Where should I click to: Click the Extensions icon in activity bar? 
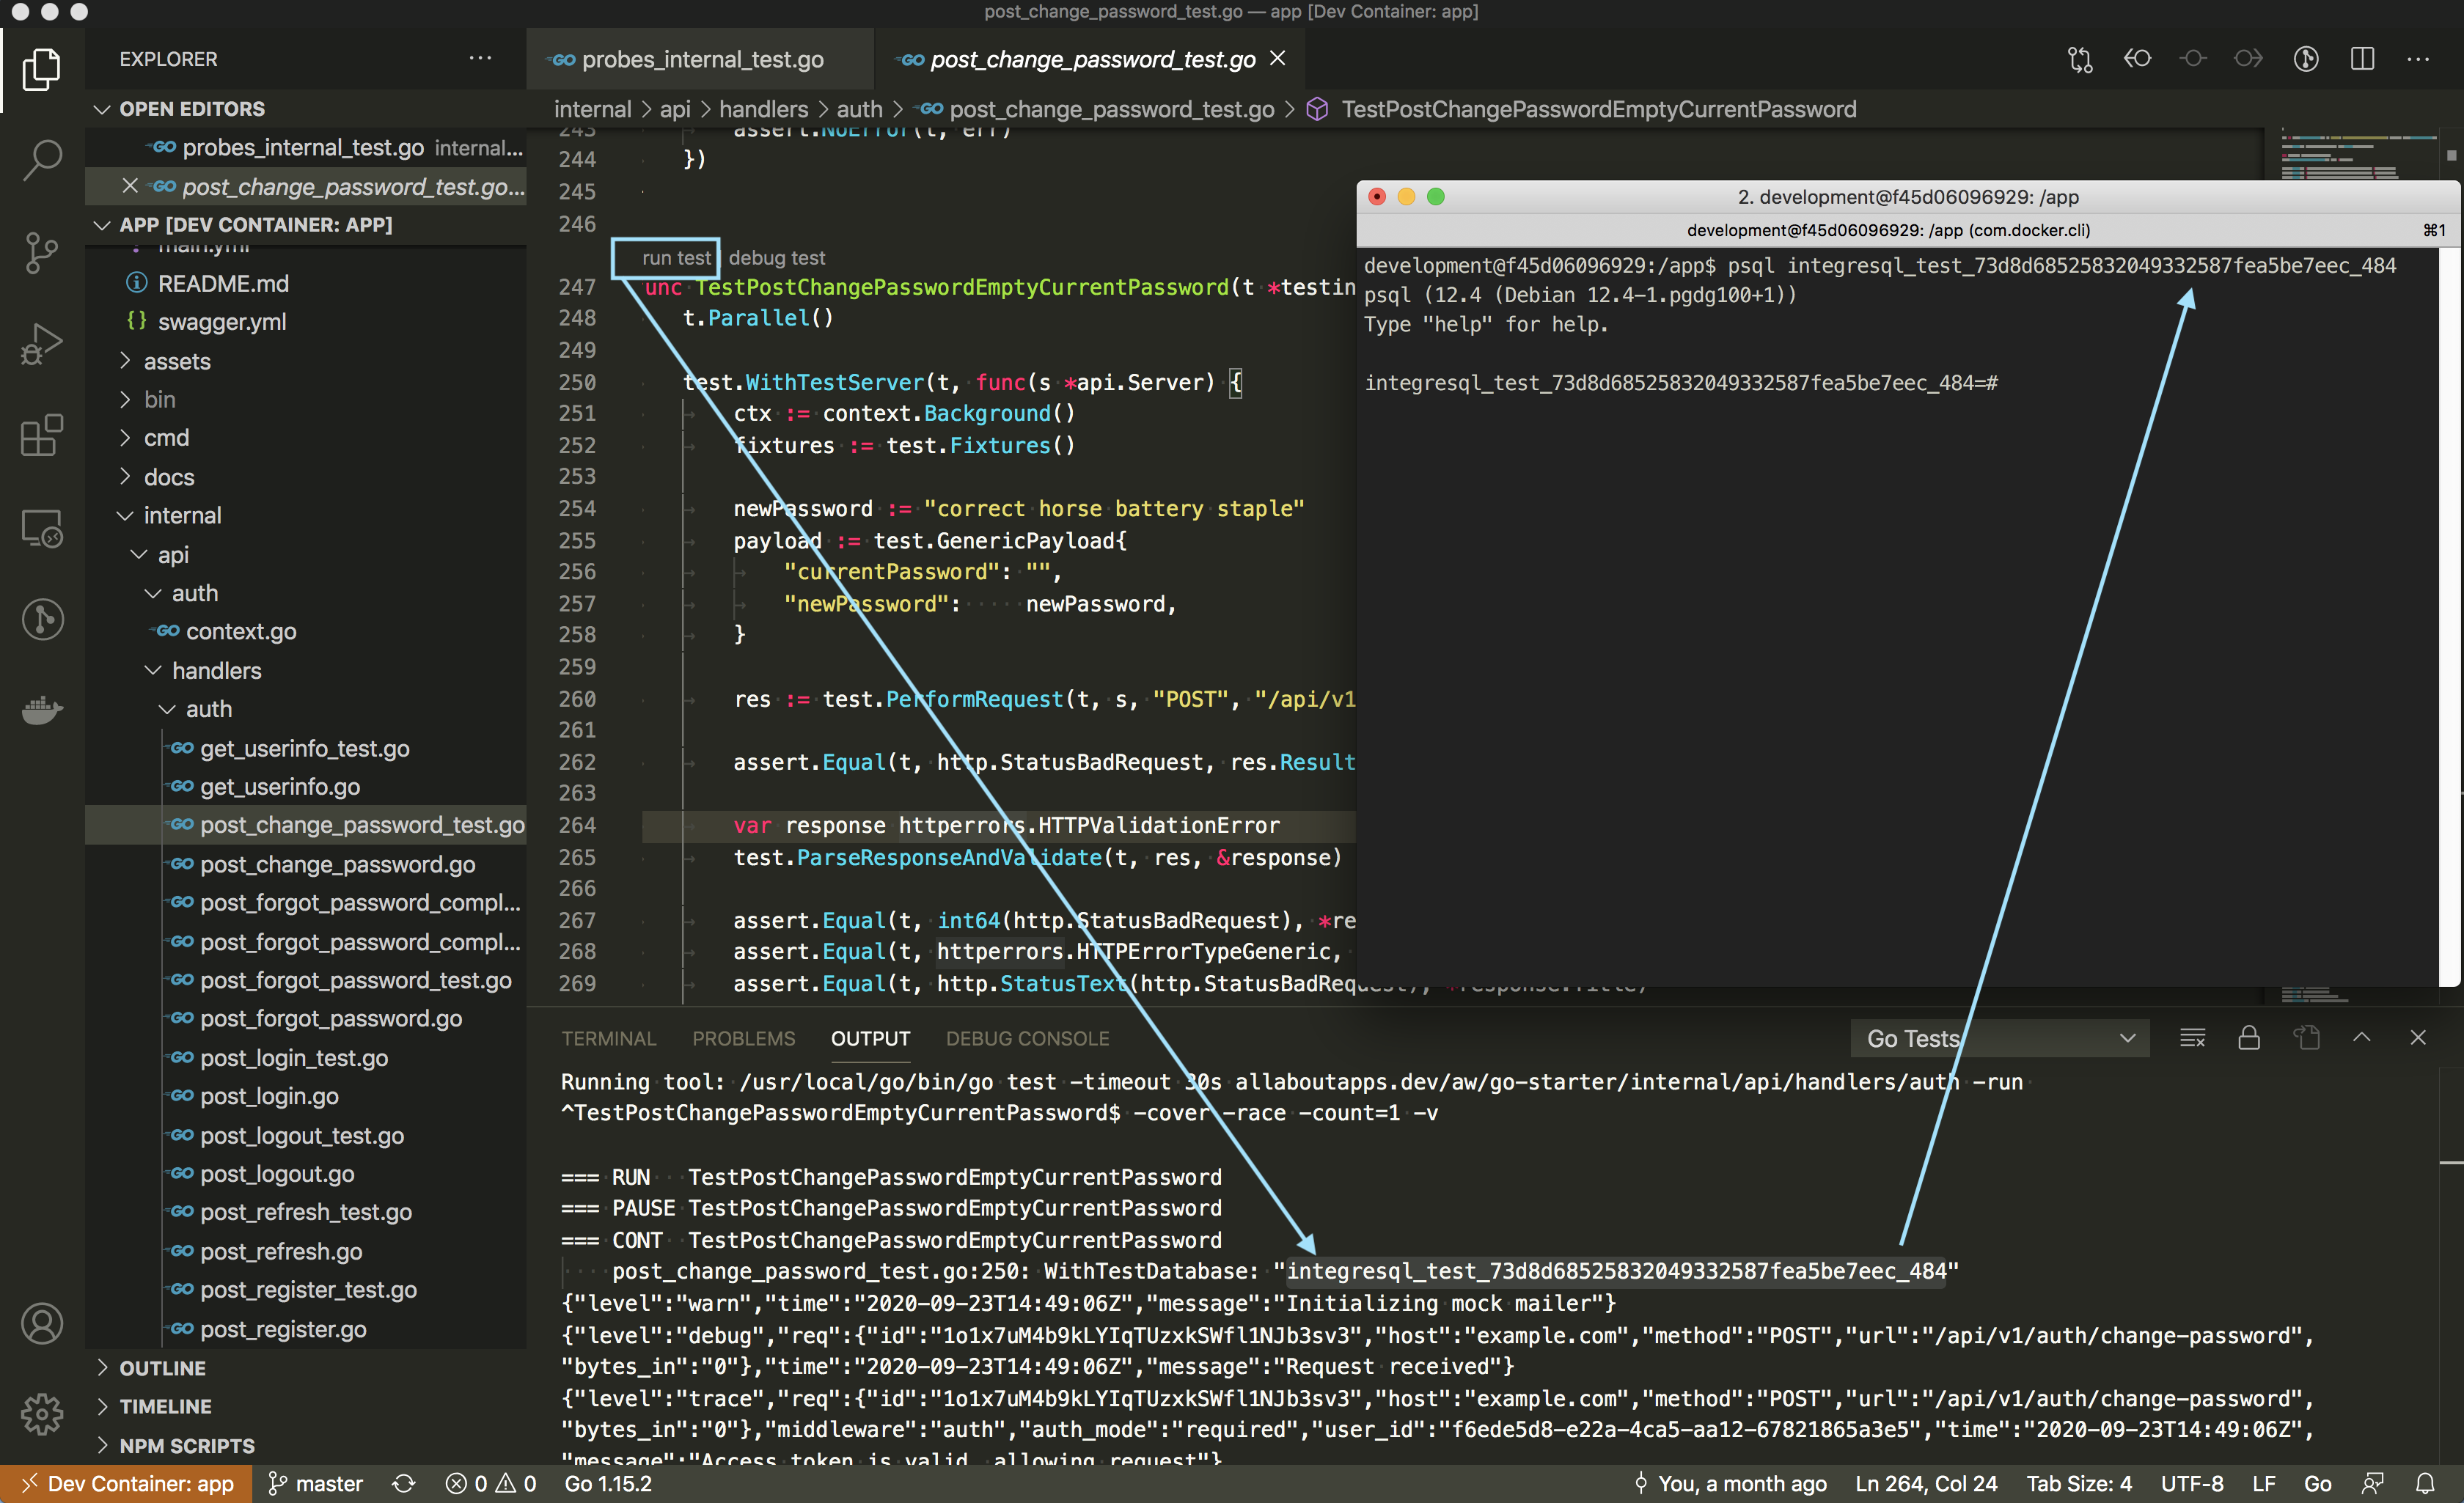43,435
